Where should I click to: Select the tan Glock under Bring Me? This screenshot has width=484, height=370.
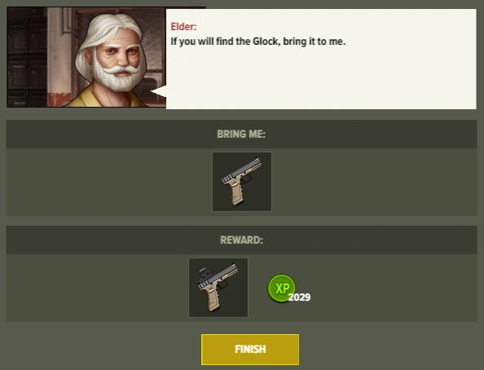[x=242, y=182]
